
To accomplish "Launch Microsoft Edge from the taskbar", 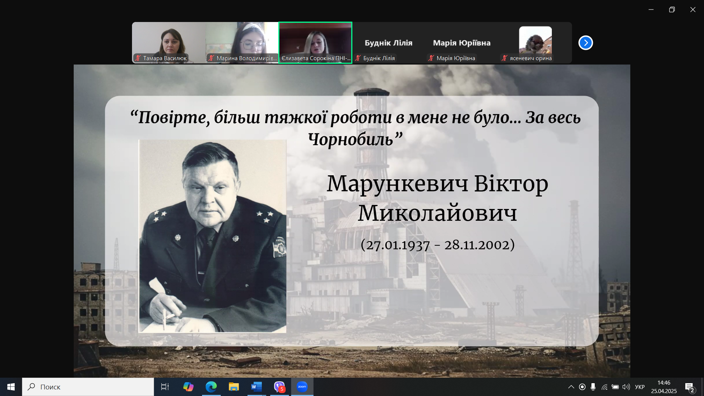I will coord(211,387).
